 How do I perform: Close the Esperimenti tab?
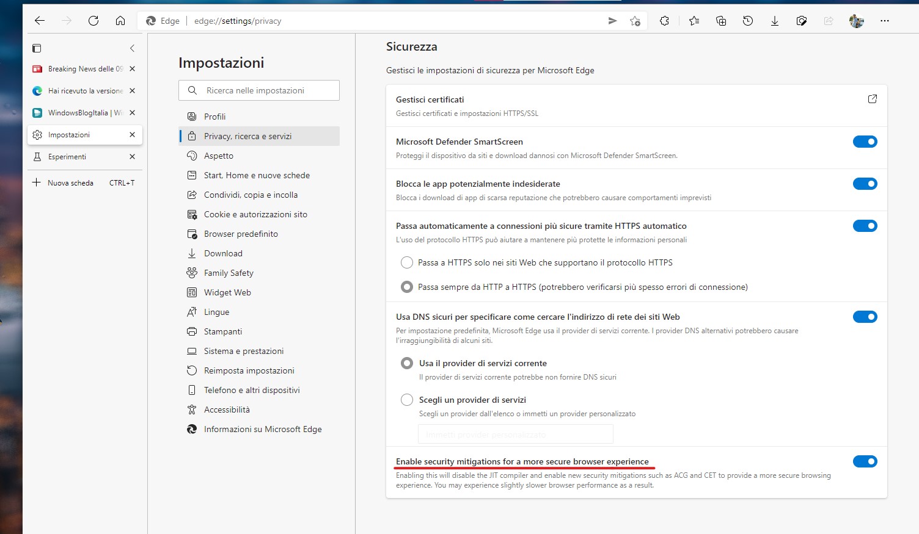point(132,157)
